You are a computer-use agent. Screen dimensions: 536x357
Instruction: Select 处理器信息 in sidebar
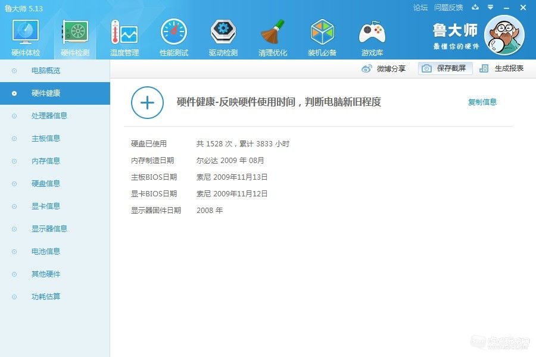pos(55,116)
